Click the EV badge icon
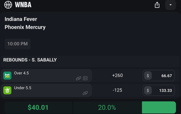The width and height of the screenshot is (181, 114). 85,78
